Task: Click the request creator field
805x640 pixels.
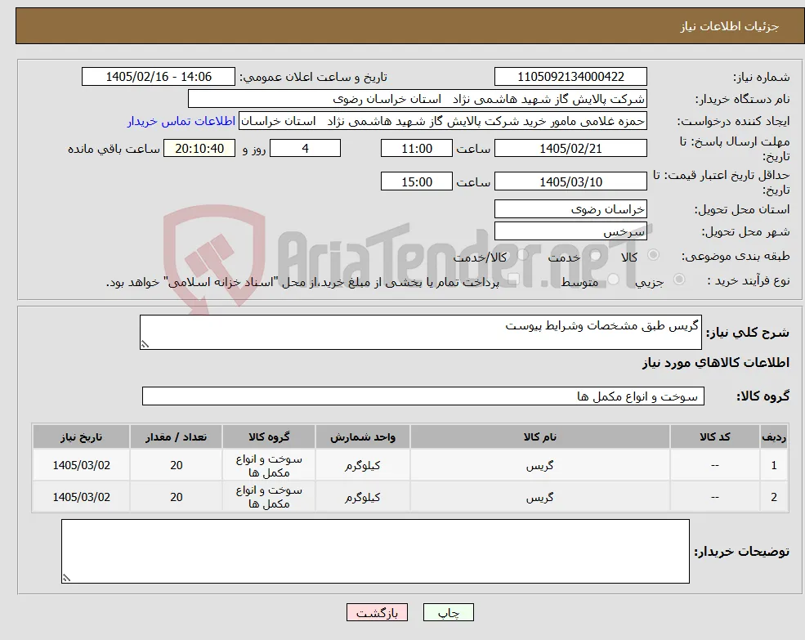Action: point(442,121)
